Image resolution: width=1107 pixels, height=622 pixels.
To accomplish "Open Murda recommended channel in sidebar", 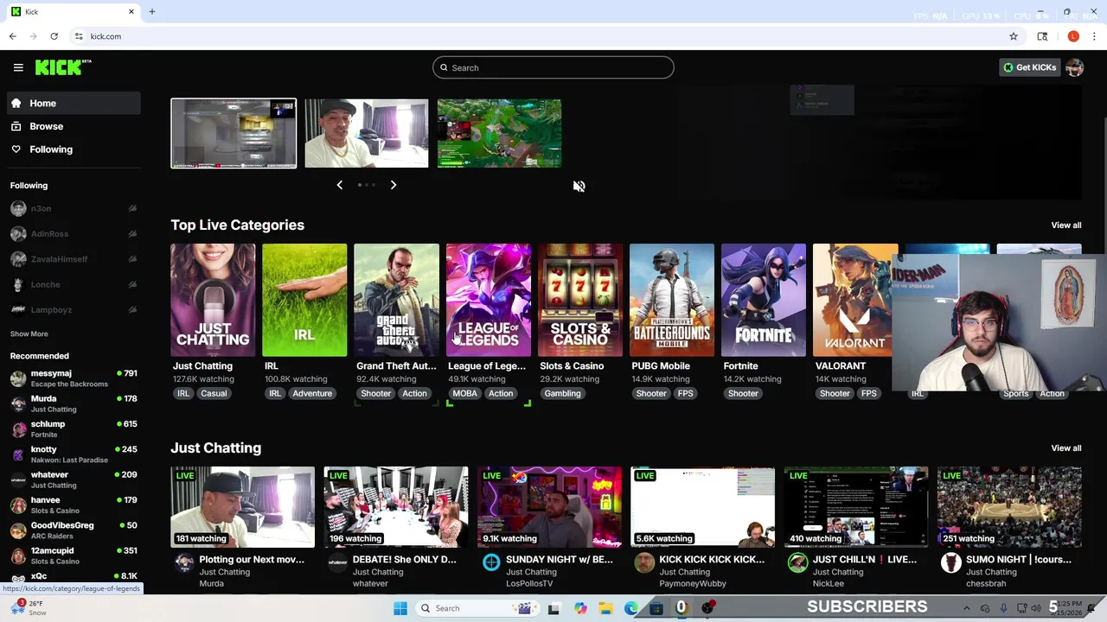I will click(x=74, y=403).
